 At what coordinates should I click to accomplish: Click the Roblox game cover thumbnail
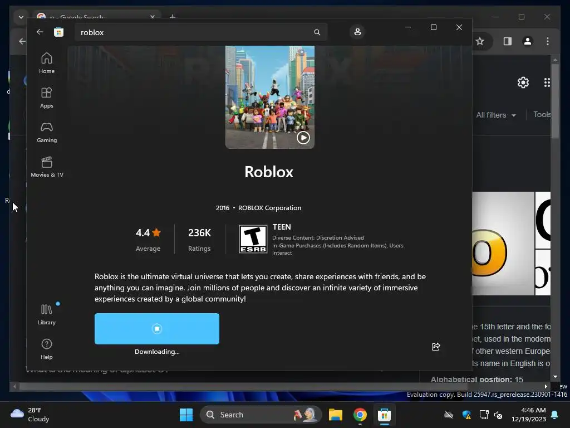(270, 97)
